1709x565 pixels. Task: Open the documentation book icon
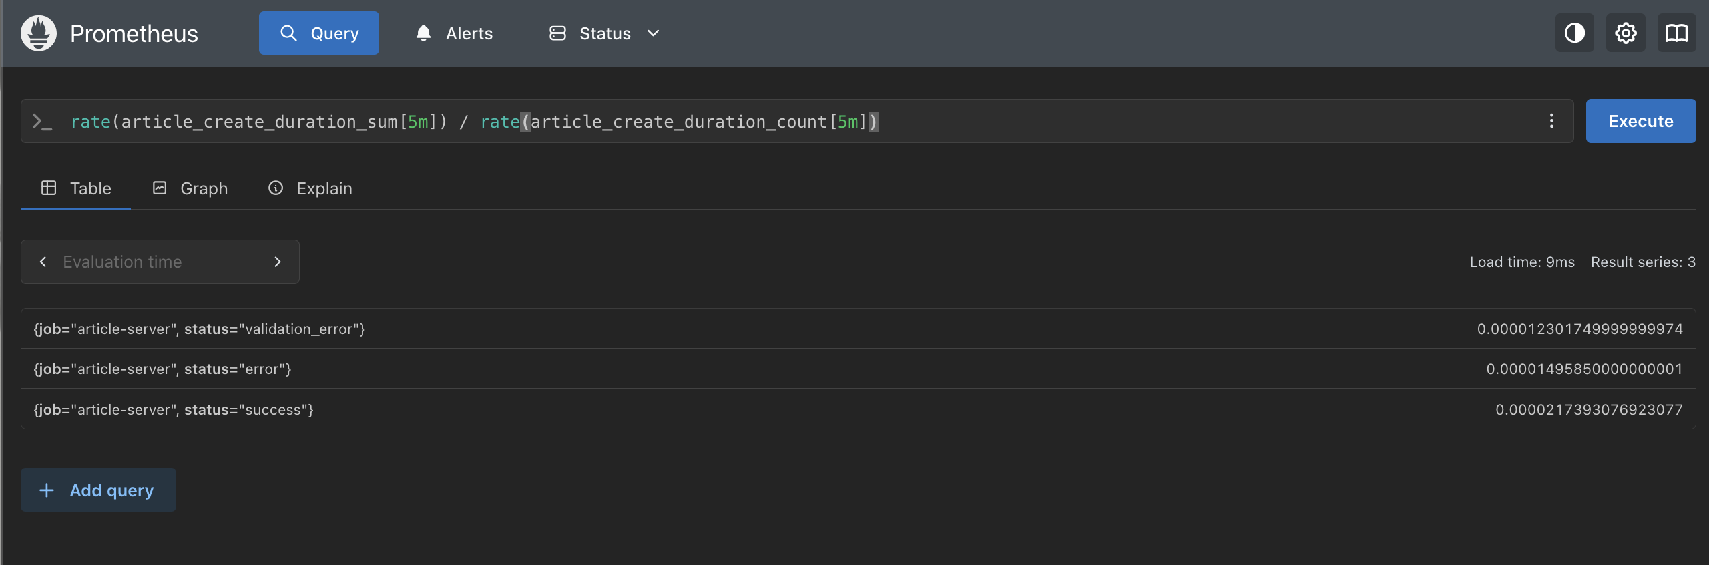pos(1676,33)
